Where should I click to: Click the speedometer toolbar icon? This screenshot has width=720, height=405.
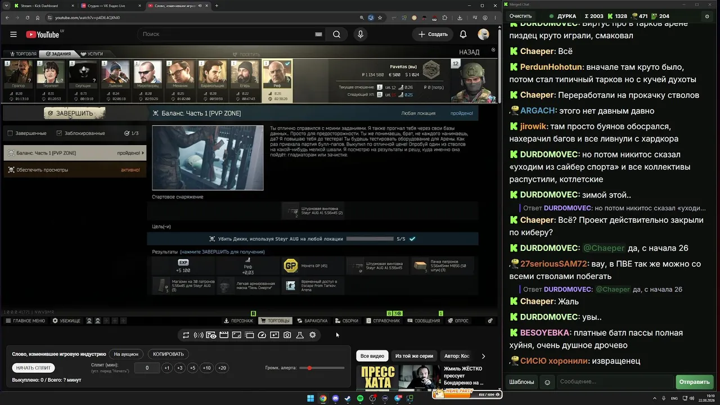point(262,335)
